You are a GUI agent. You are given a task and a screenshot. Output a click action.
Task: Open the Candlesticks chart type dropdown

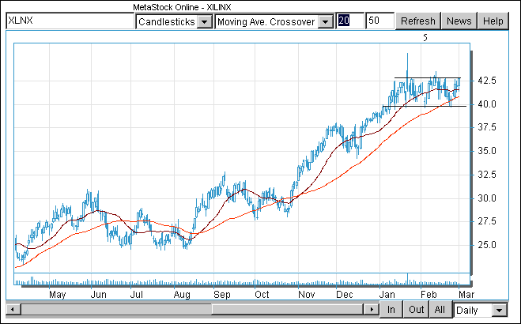[205, 22]
